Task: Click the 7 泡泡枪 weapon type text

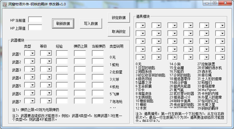Action: [116, 101]
